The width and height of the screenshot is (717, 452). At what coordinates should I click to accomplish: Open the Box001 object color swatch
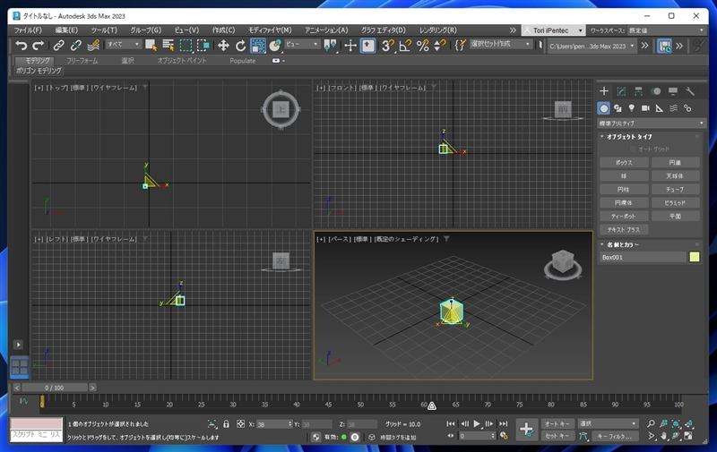pyautogui.click(x=694, y=257)
